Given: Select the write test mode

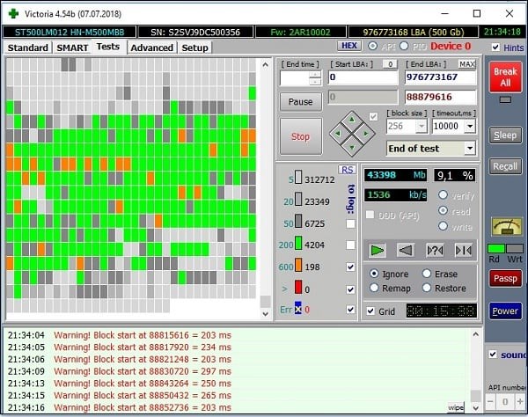Looking at the screenshot, I should pyautogui.click(x=444, y=226).
